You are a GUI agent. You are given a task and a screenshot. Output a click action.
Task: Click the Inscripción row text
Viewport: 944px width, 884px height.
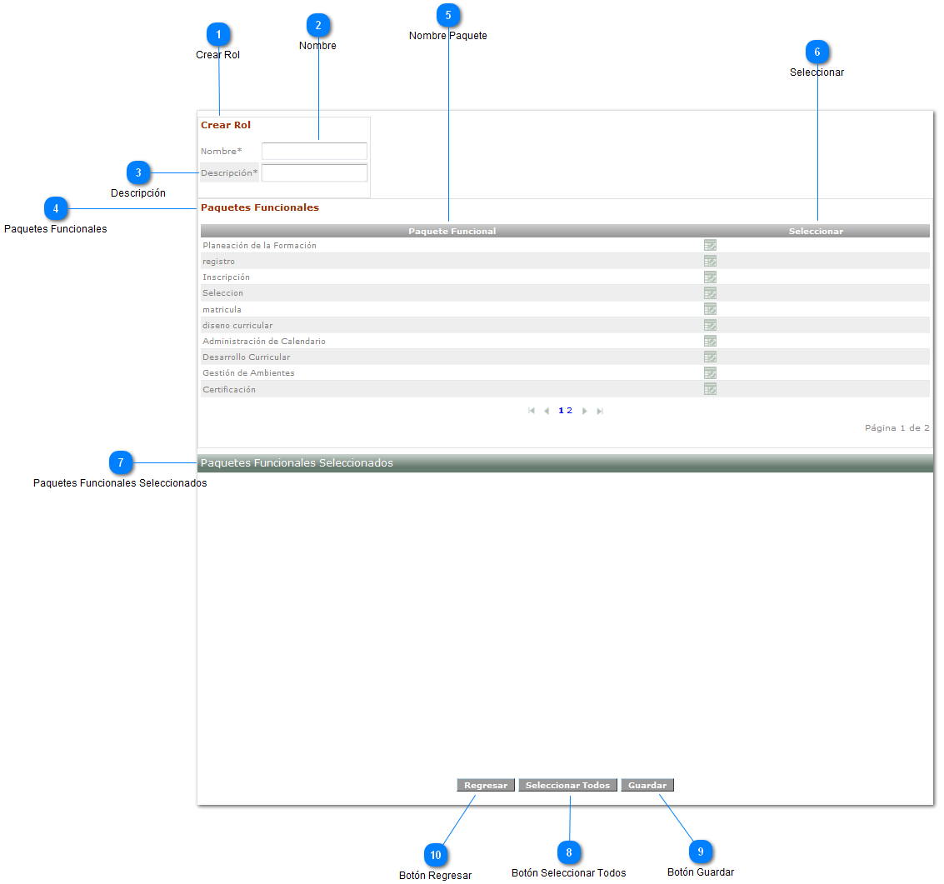click(x=226, y=277)
